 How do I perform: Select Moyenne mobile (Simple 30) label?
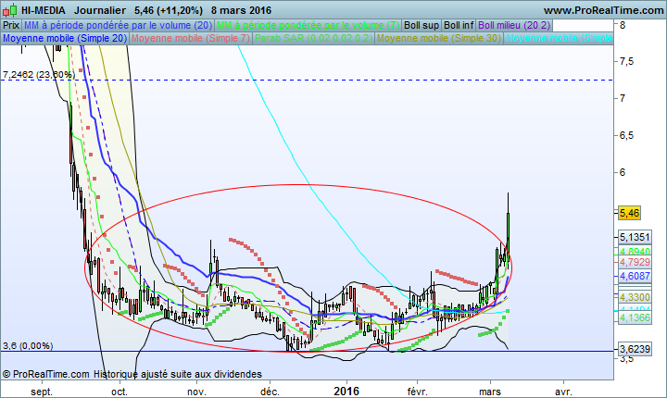439,38
